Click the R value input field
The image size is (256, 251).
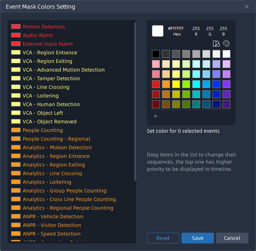[x=196, y=28]
